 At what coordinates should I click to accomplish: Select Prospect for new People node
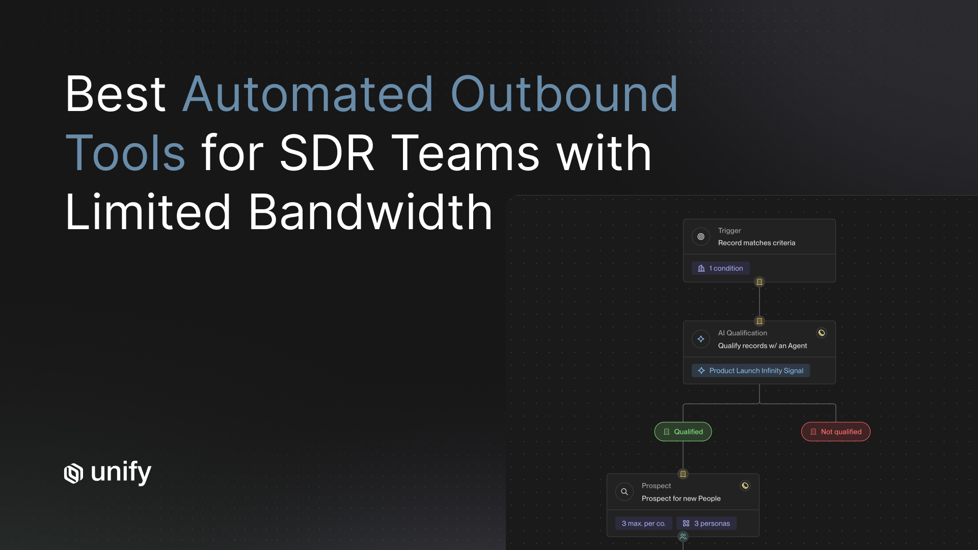[x=681, y=499]
